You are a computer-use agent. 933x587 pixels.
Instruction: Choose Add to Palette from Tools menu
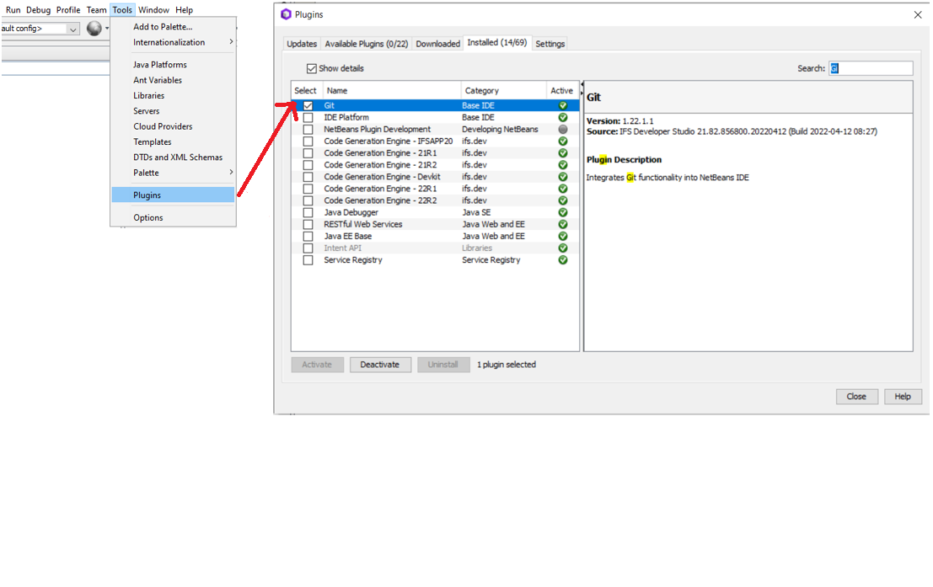(173, 27)
